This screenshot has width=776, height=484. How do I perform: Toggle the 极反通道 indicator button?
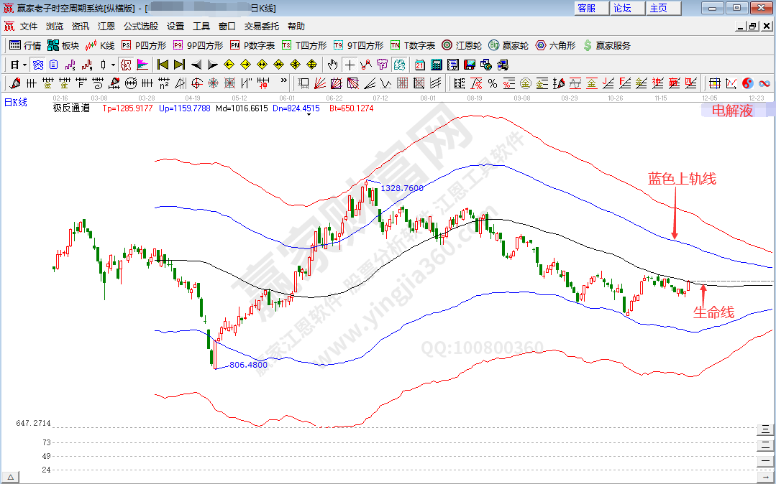pos(71,108)
